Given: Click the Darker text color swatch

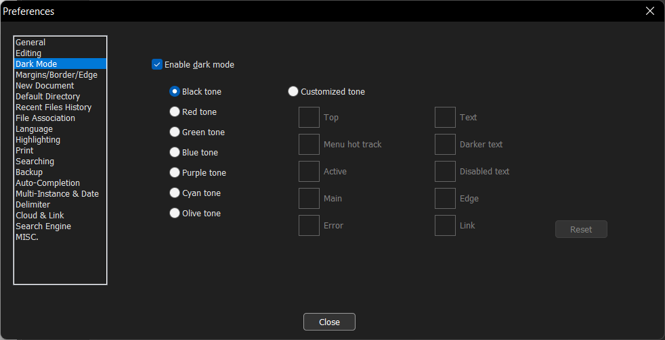Looking at the screenshot, I should [x=445, y=145].
